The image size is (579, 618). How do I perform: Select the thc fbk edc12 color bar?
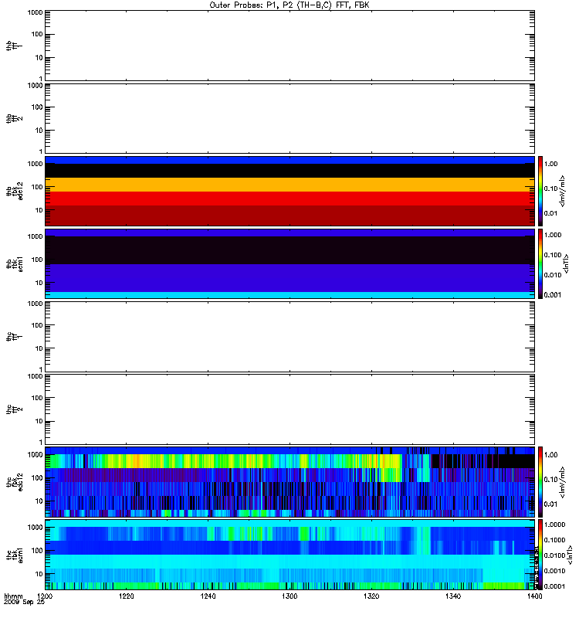coord(540,481)
